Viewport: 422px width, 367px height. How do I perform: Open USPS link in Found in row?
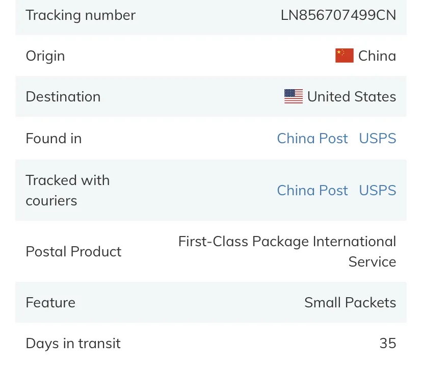pos(377,139)
